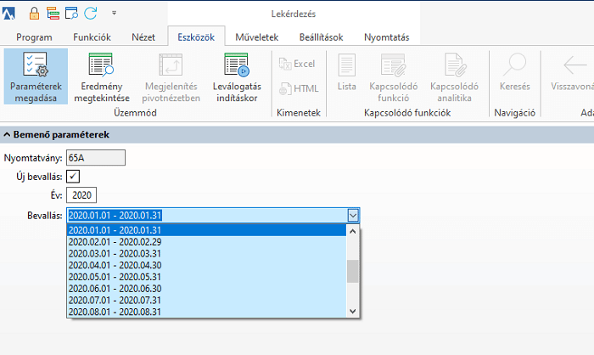Click the colored list icon in quick toolbar
Screen dimensions: 594x355
(x=53, y=14)
